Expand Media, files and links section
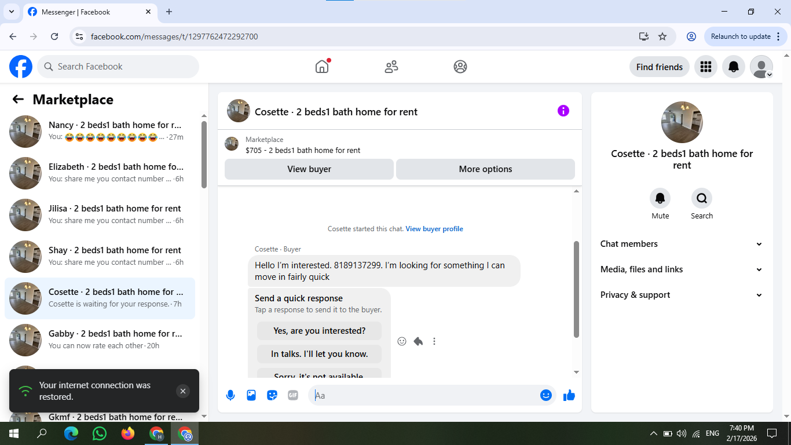Screen dimensions: 791x445 682,269
